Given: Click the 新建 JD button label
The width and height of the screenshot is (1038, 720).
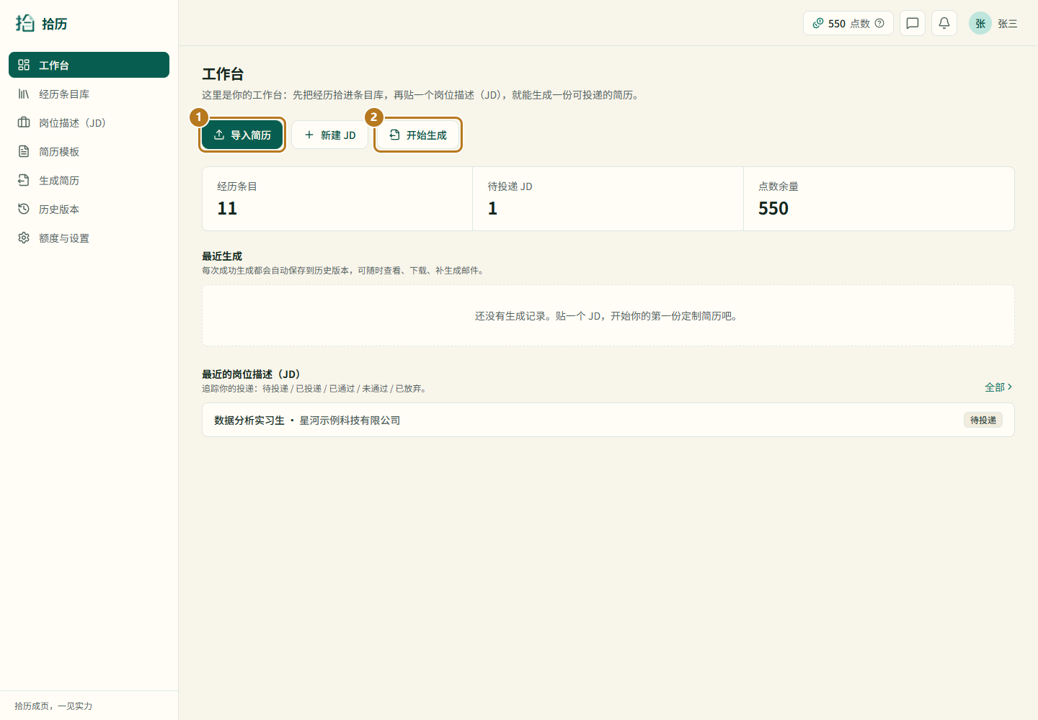Looking at the screenshot, I should (x=338, y=135).
